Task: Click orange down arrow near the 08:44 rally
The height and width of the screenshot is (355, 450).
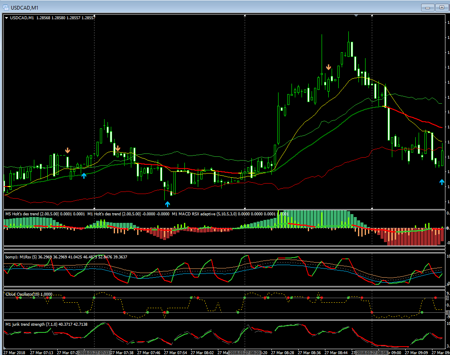Action: click(x=329, y=67)
